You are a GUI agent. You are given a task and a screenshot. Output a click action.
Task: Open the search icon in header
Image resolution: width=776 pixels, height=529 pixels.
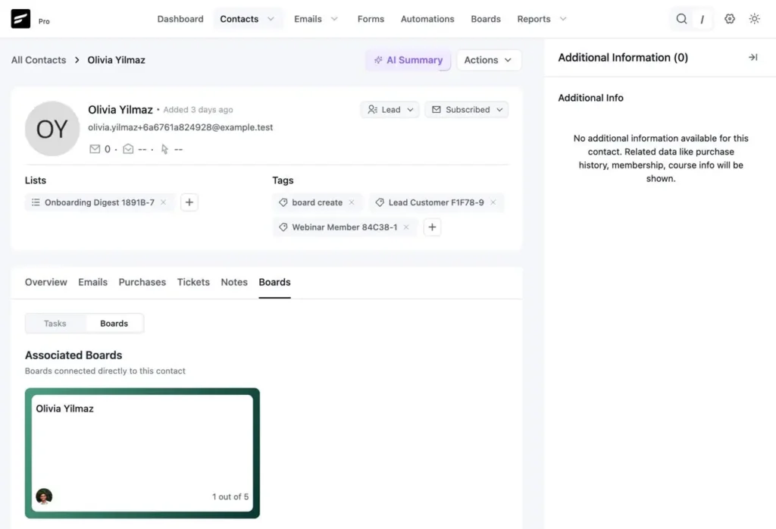(681, 19)
